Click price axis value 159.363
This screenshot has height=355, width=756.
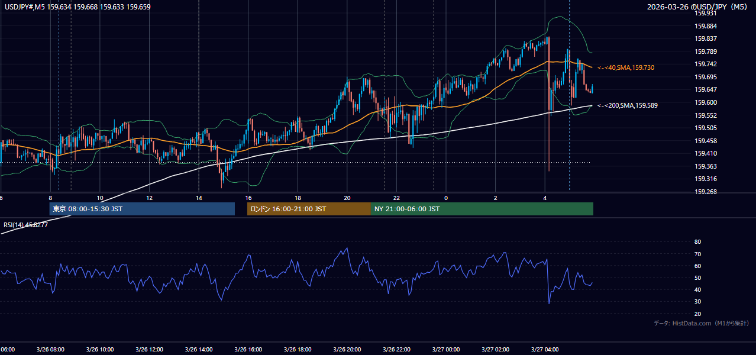pos(706,166)
